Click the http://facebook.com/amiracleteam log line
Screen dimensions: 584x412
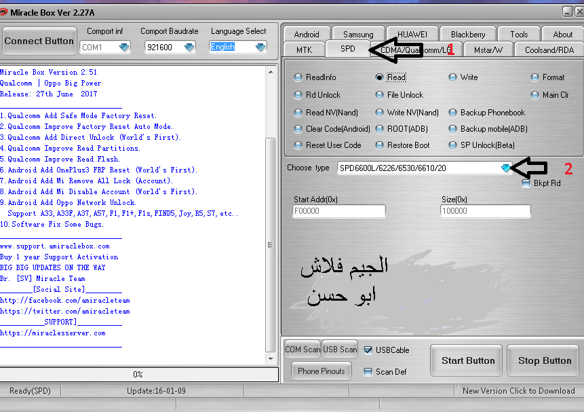pyautogui.click(x=65, y=301)
